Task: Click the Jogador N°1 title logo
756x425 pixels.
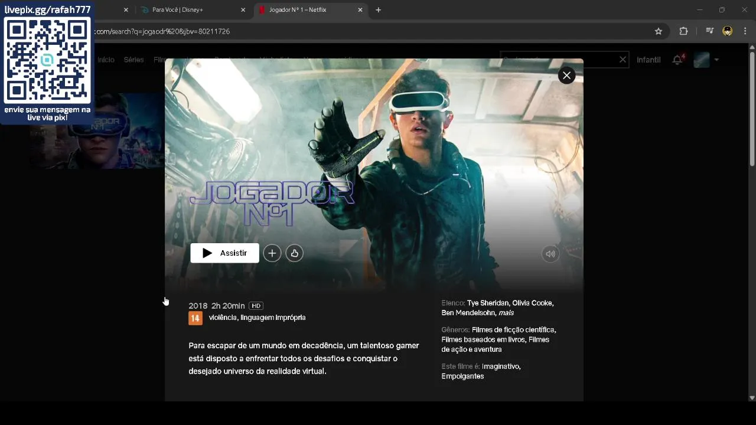Action: point(272,204)
